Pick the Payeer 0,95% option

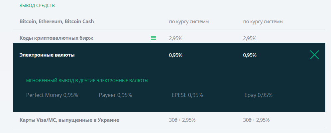click(115, 95)
